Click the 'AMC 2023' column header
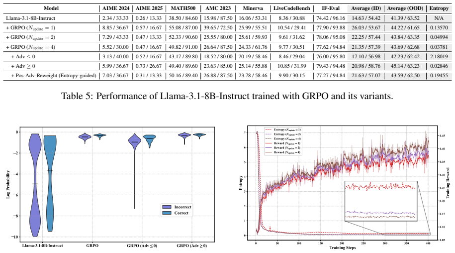 pos(218,8)
